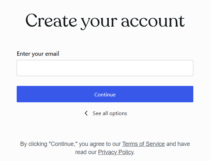Select the blue Continue button
Screen dimensions: 210x161
105,94
